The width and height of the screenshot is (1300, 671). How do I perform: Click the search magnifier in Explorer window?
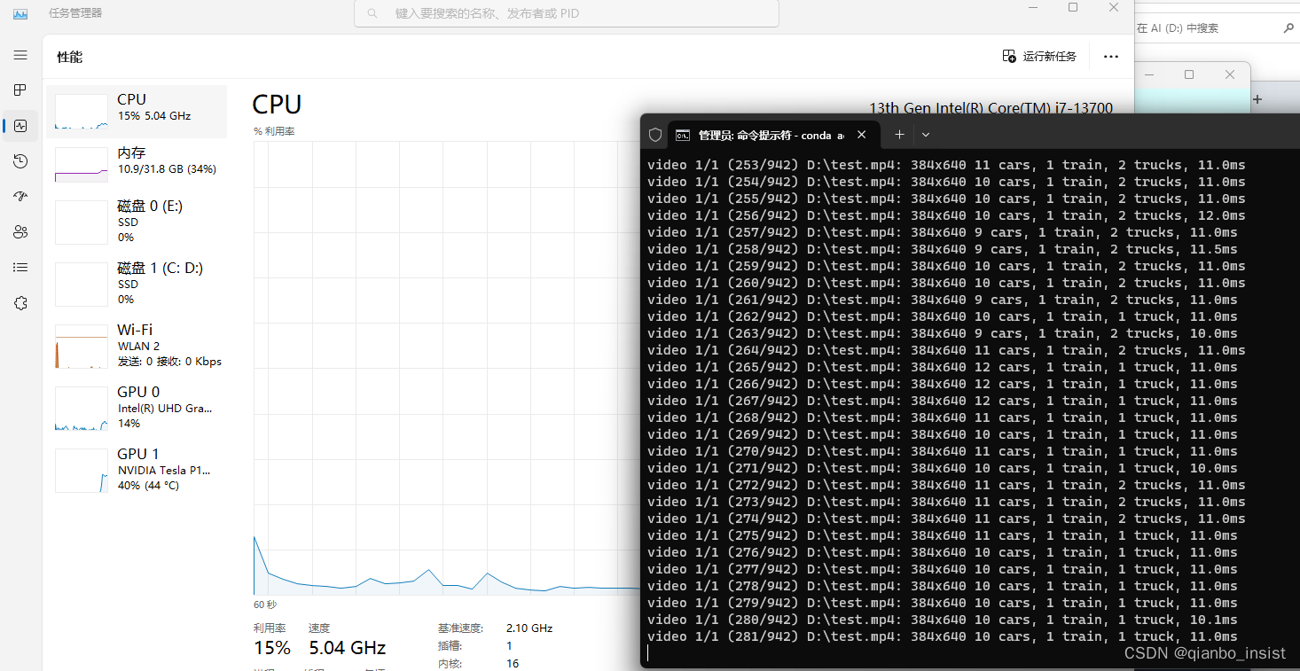click(x=1289, y=28)
